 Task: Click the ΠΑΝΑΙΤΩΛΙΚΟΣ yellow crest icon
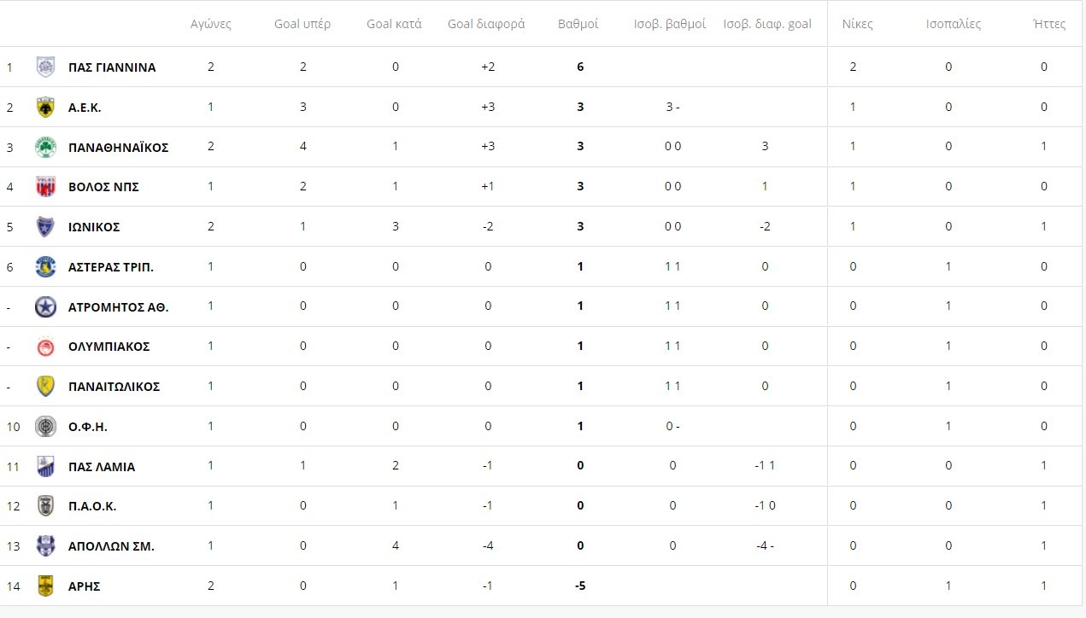pos(45,386)
